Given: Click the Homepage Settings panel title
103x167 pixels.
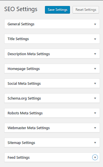Looking at the screenshot, I should [24, 69].
